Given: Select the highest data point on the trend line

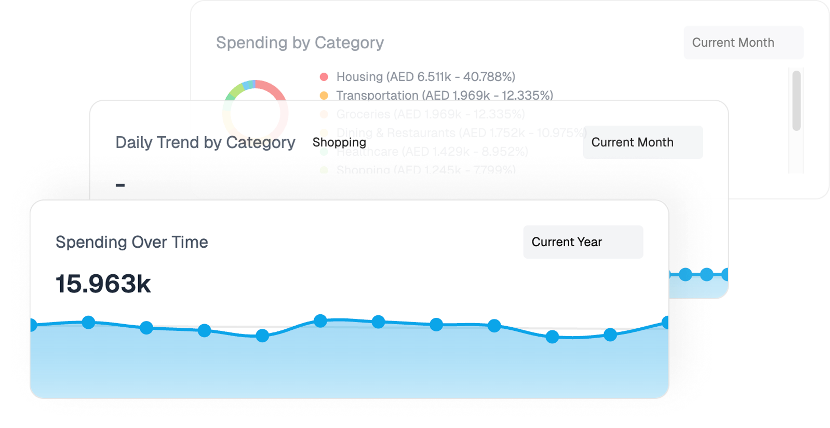Looking at the screenshot, I should 320,320.
